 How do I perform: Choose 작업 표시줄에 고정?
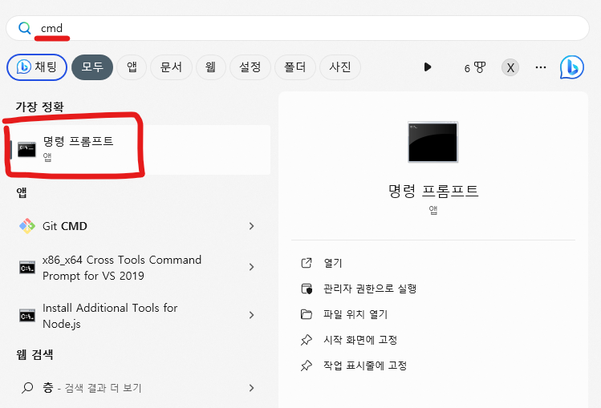point(365,366)
